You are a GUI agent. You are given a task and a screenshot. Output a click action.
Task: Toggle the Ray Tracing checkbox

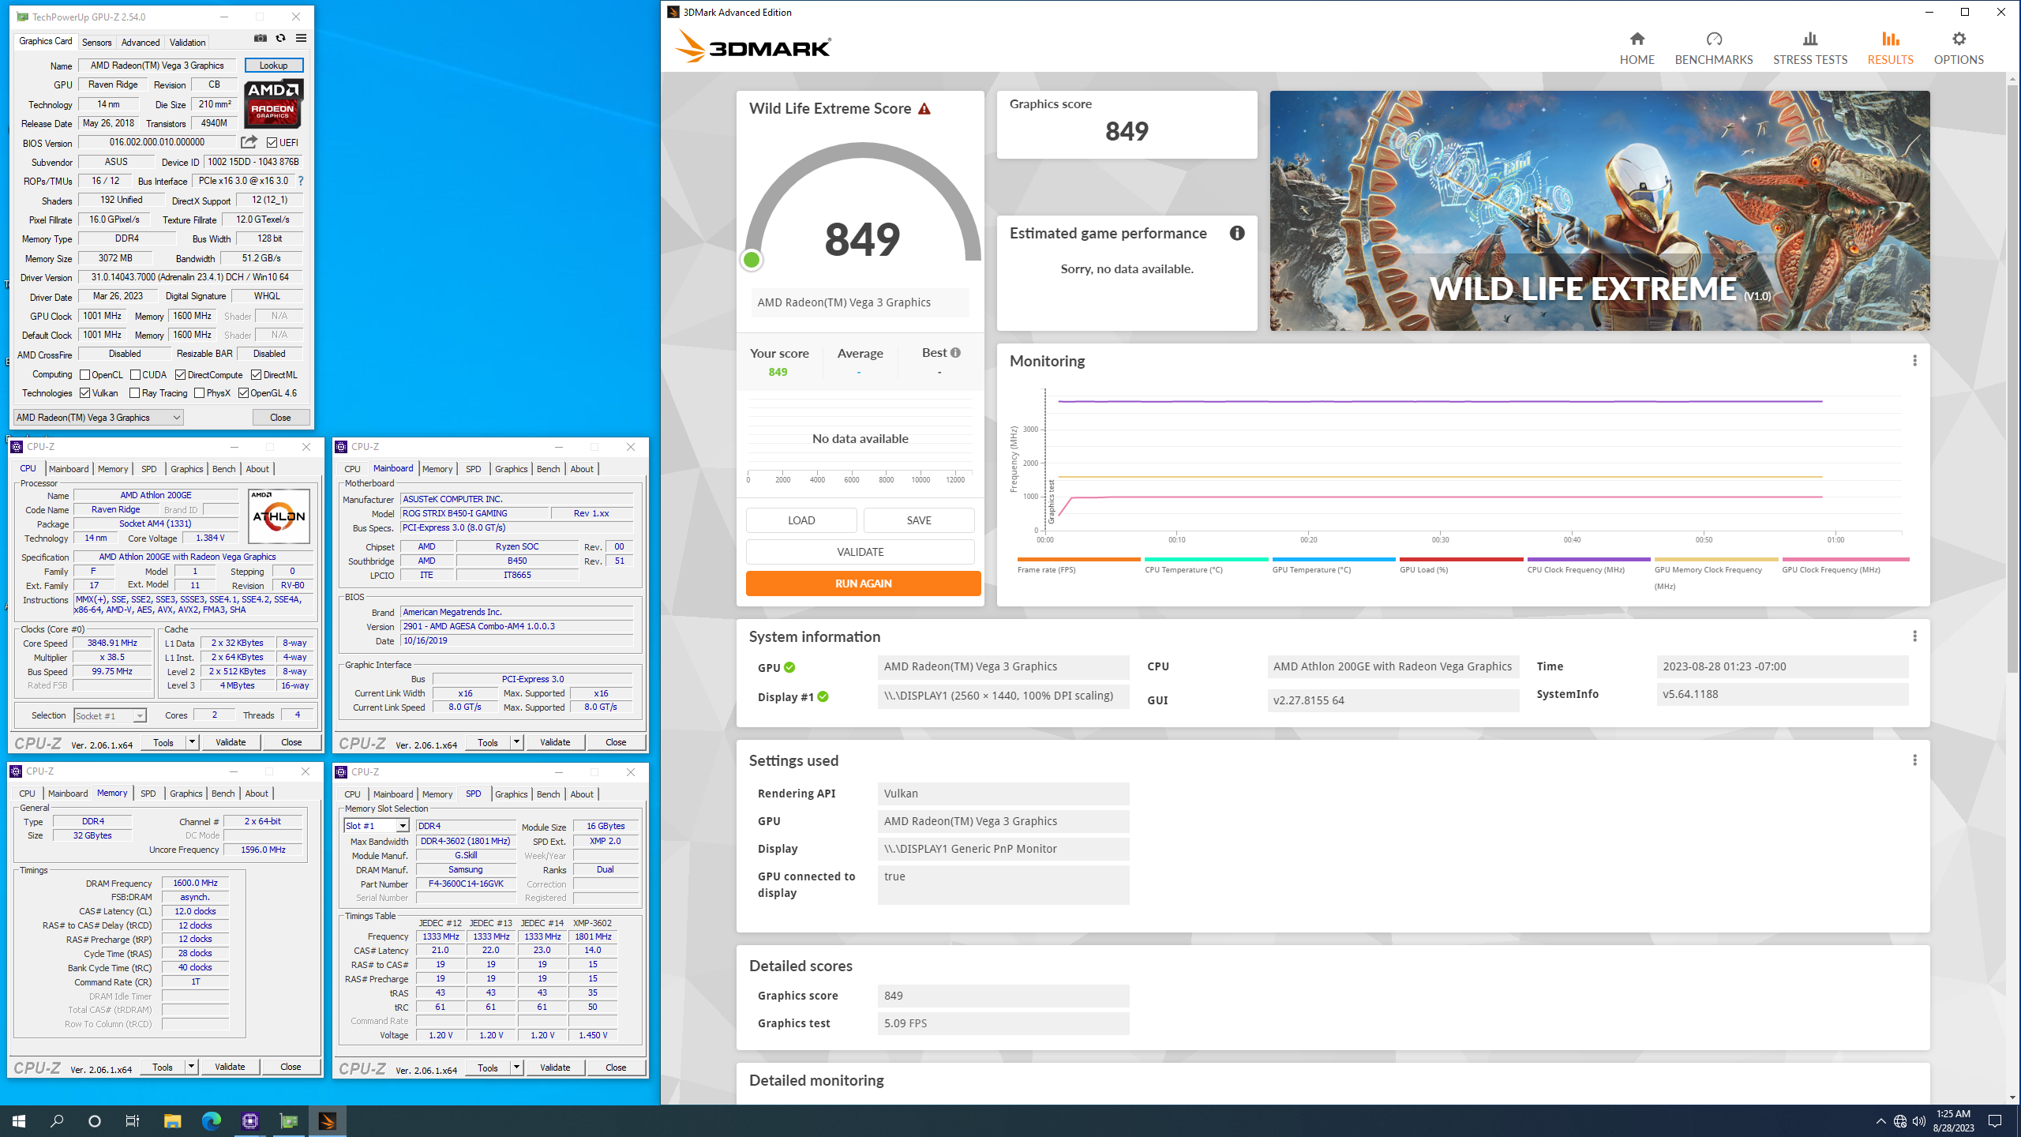point(134,393)
